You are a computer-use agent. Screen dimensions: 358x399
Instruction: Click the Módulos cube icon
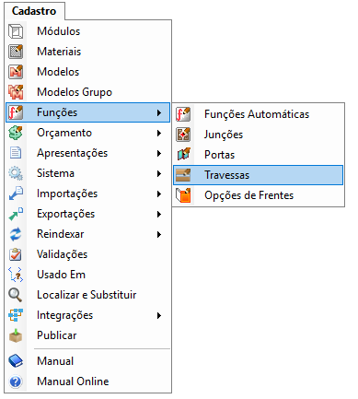16,31
